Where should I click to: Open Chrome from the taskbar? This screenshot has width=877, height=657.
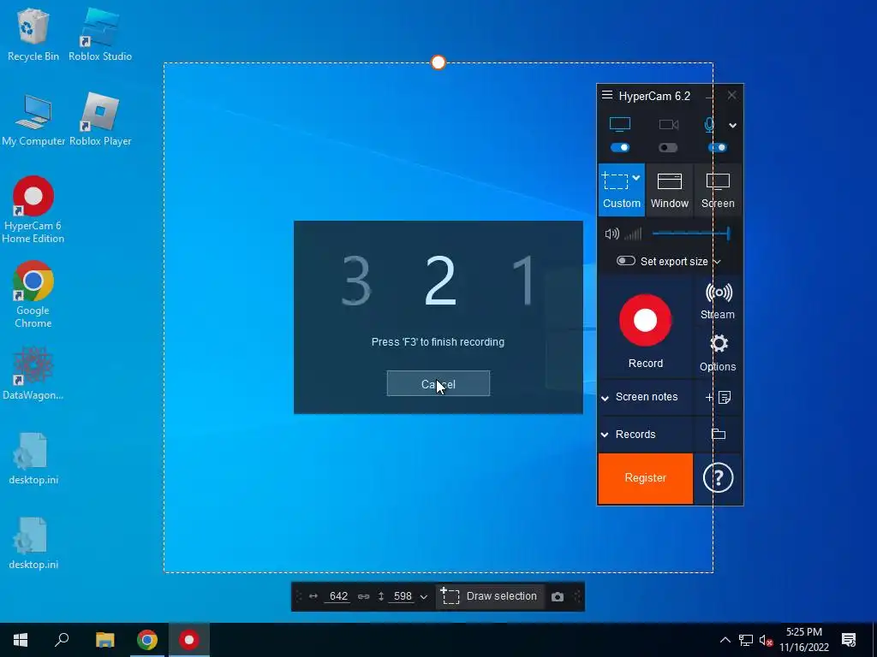(x=147, y=640)
